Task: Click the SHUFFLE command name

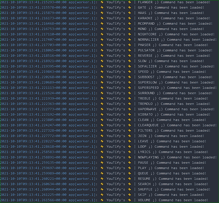Action: click(145, 189)
